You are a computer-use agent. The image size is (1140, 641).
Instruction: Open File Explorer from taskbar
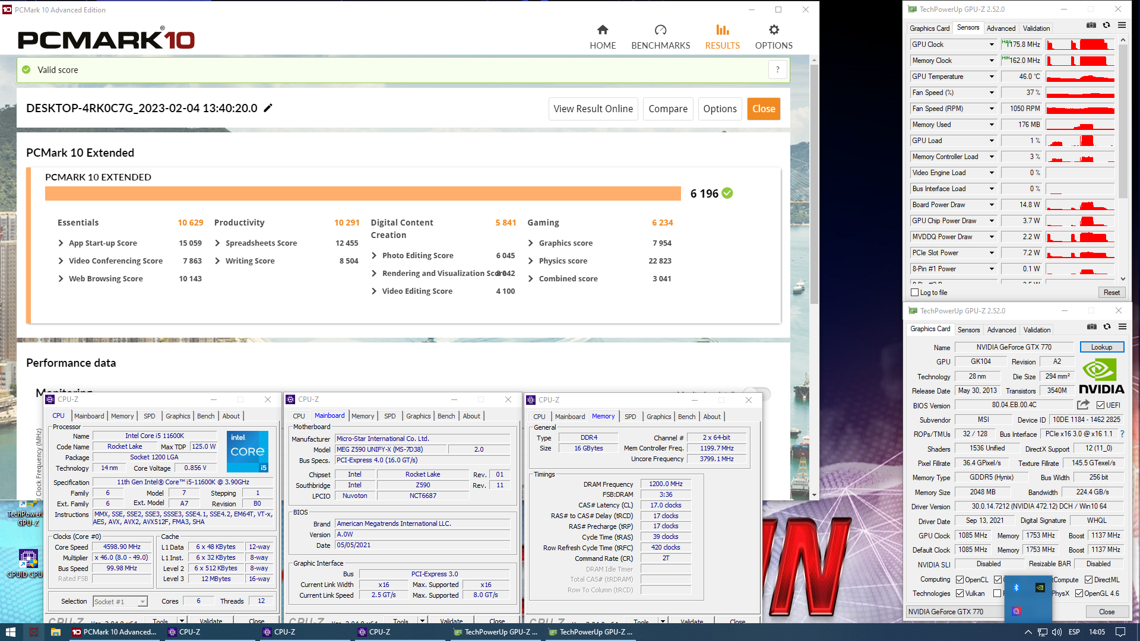tap(56, 632)
